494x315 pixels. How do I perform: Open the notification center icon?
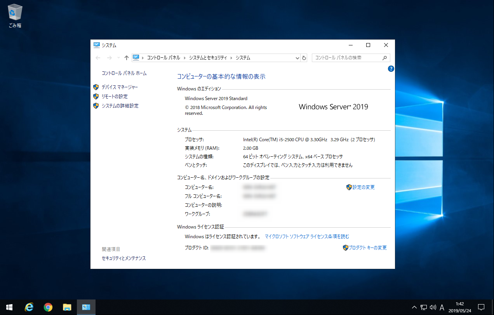click(x=481, y=307)
